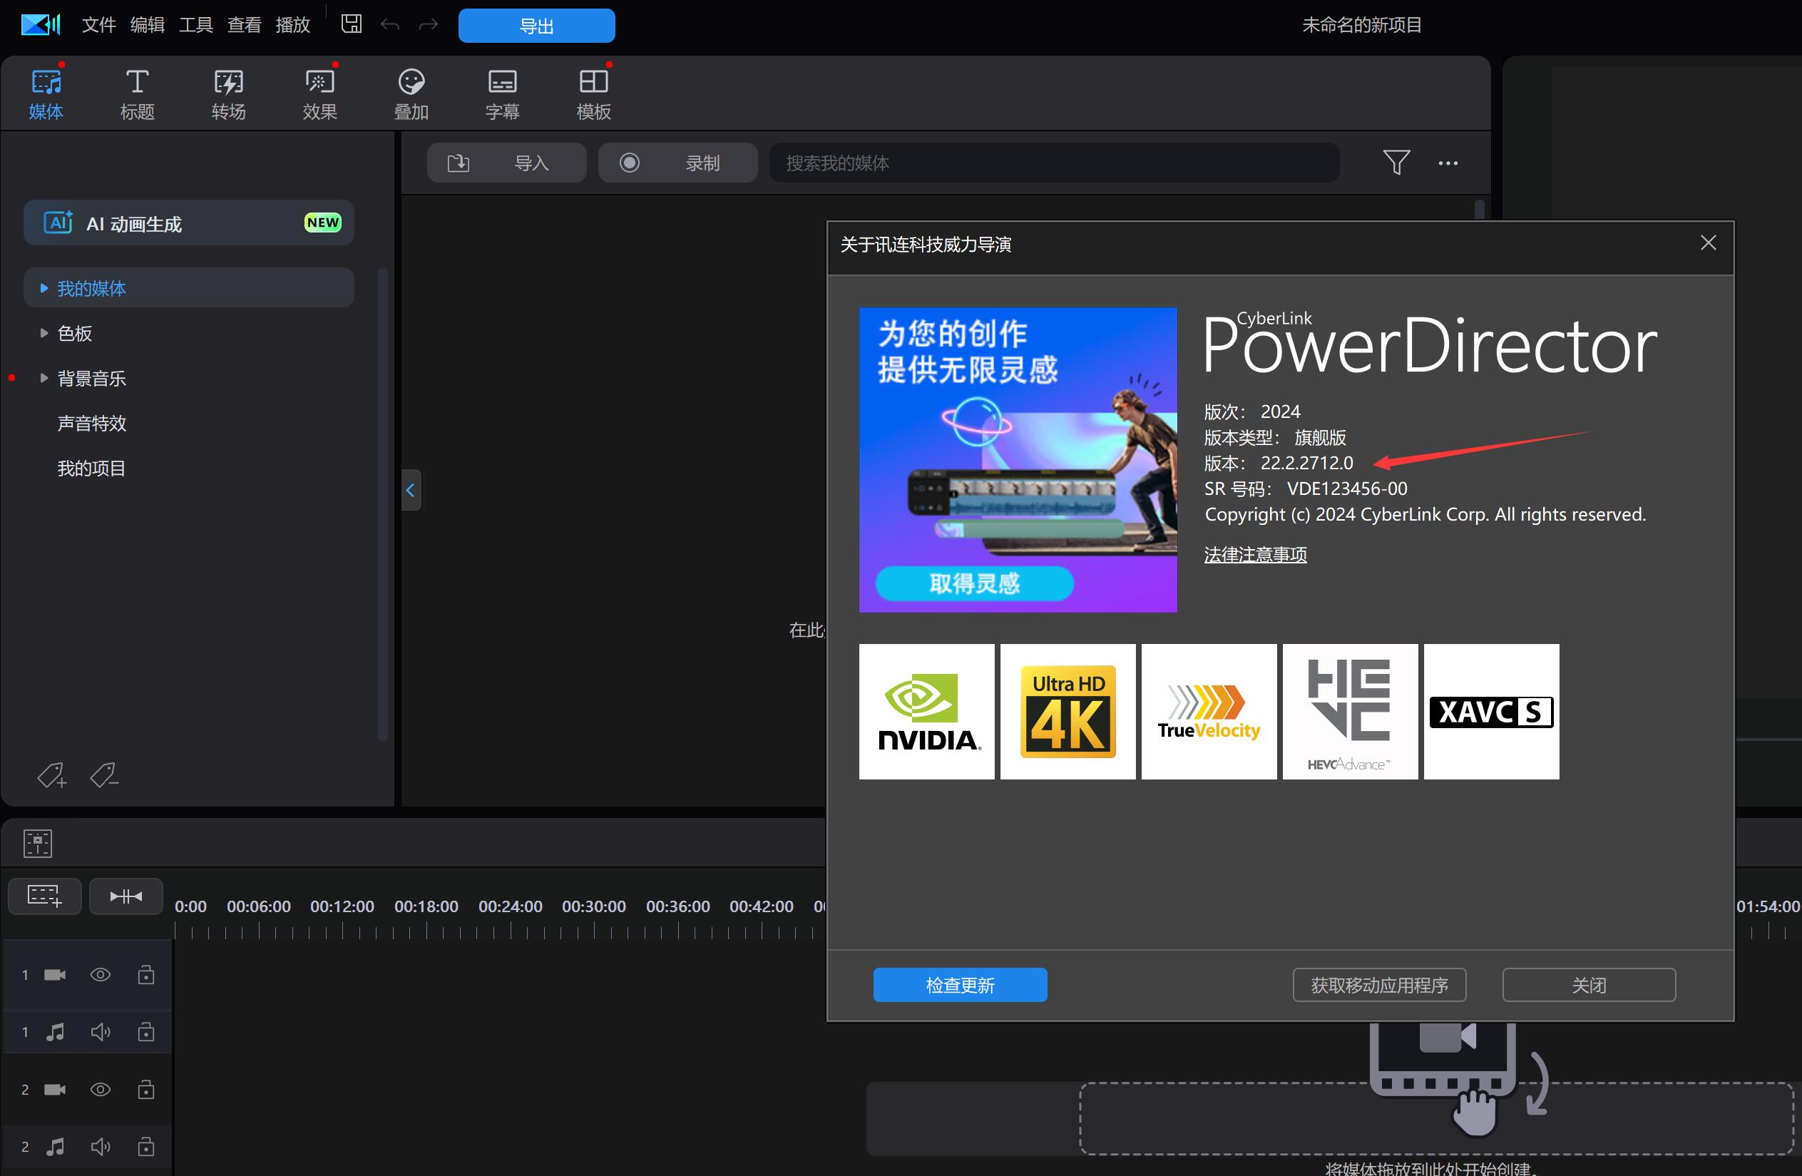Click the TrueVelocity logo tile

coord(1209,712)
